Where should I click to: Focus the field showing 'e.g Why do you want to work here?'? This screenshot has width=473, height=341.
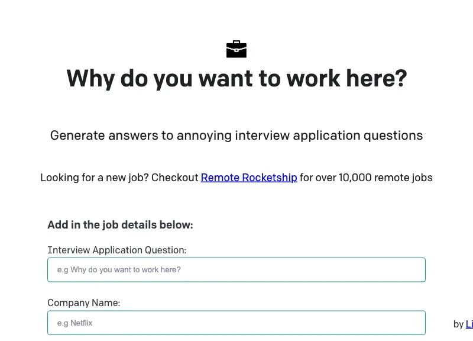[237, 269]
